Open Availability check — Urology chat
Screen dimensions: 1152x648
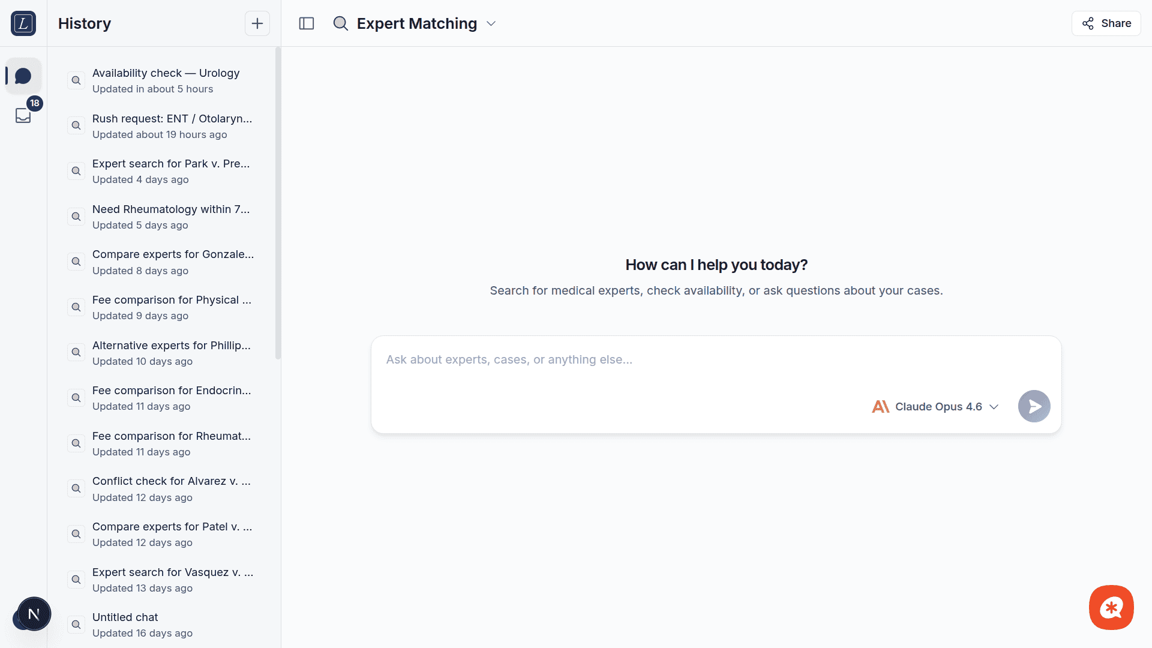click(x=166, y=80)
